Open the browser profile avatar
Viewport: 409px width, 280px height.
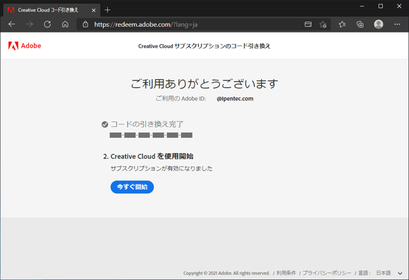378,24
